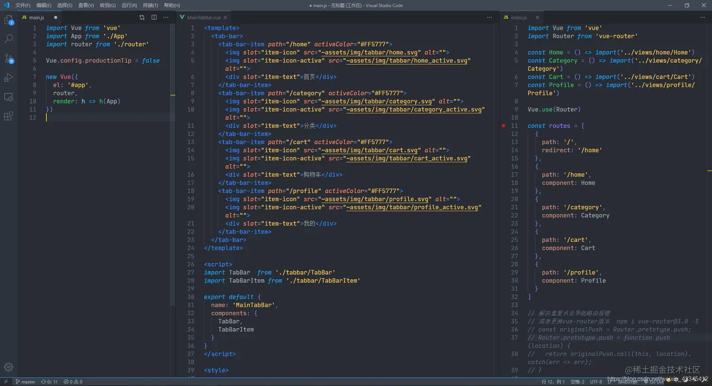Follow the category_active.svg asset path link
This screenshot has height=386, width=712.
point(414,110)
